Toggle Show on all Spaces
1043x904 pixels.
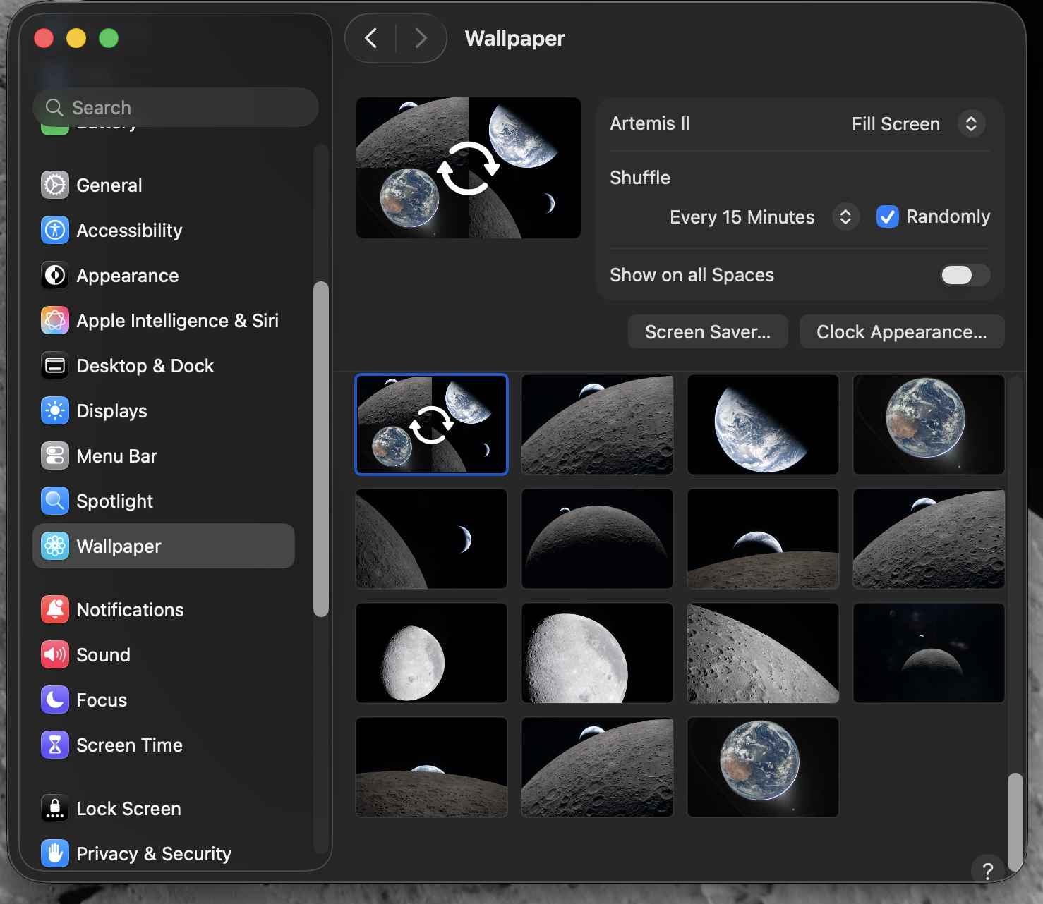click(965, 275)
